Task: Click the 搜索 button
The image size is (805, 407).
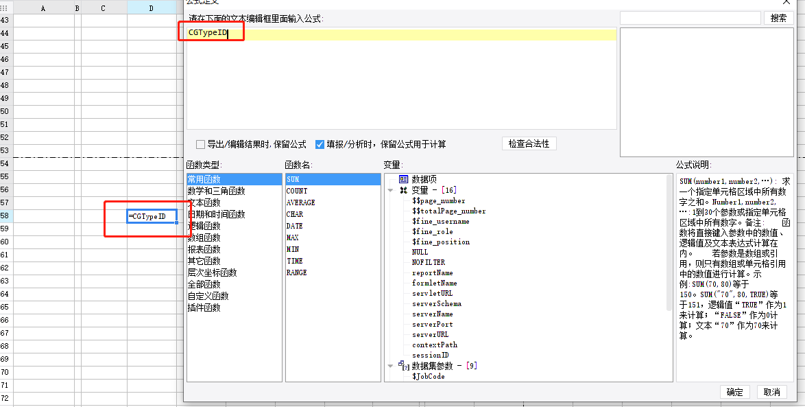Action: pyautogui.click(x=778, y=18)
